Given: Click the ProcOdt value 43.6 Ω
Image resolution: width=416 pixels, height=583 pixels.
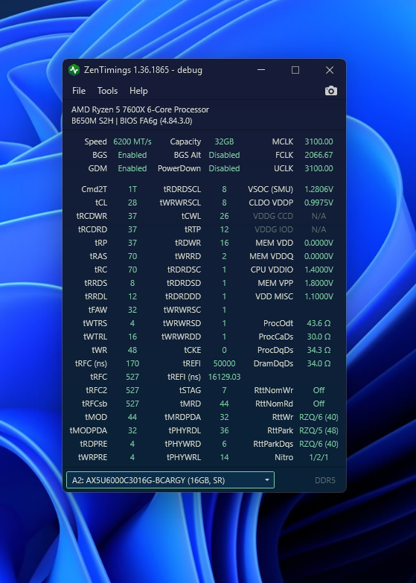Looking at the screenshot, I should [x=319, y=323].
